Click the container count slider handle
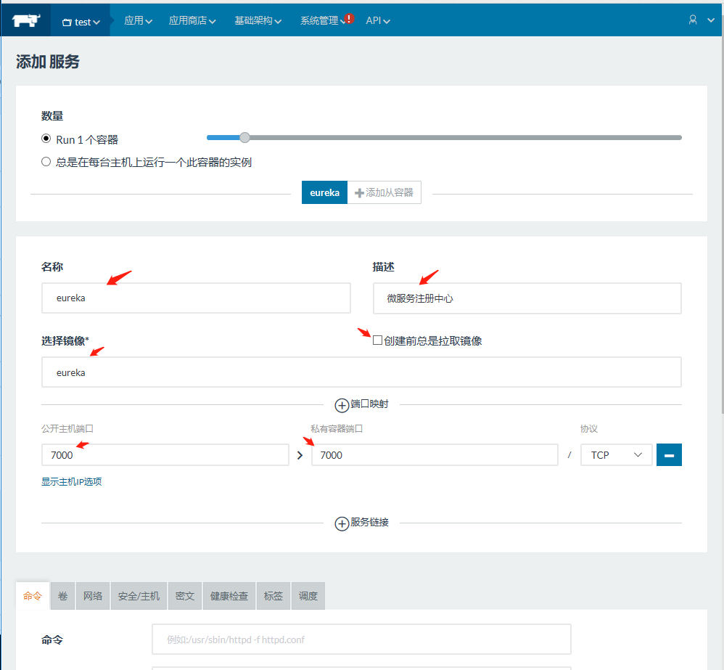 pos(244,137)
